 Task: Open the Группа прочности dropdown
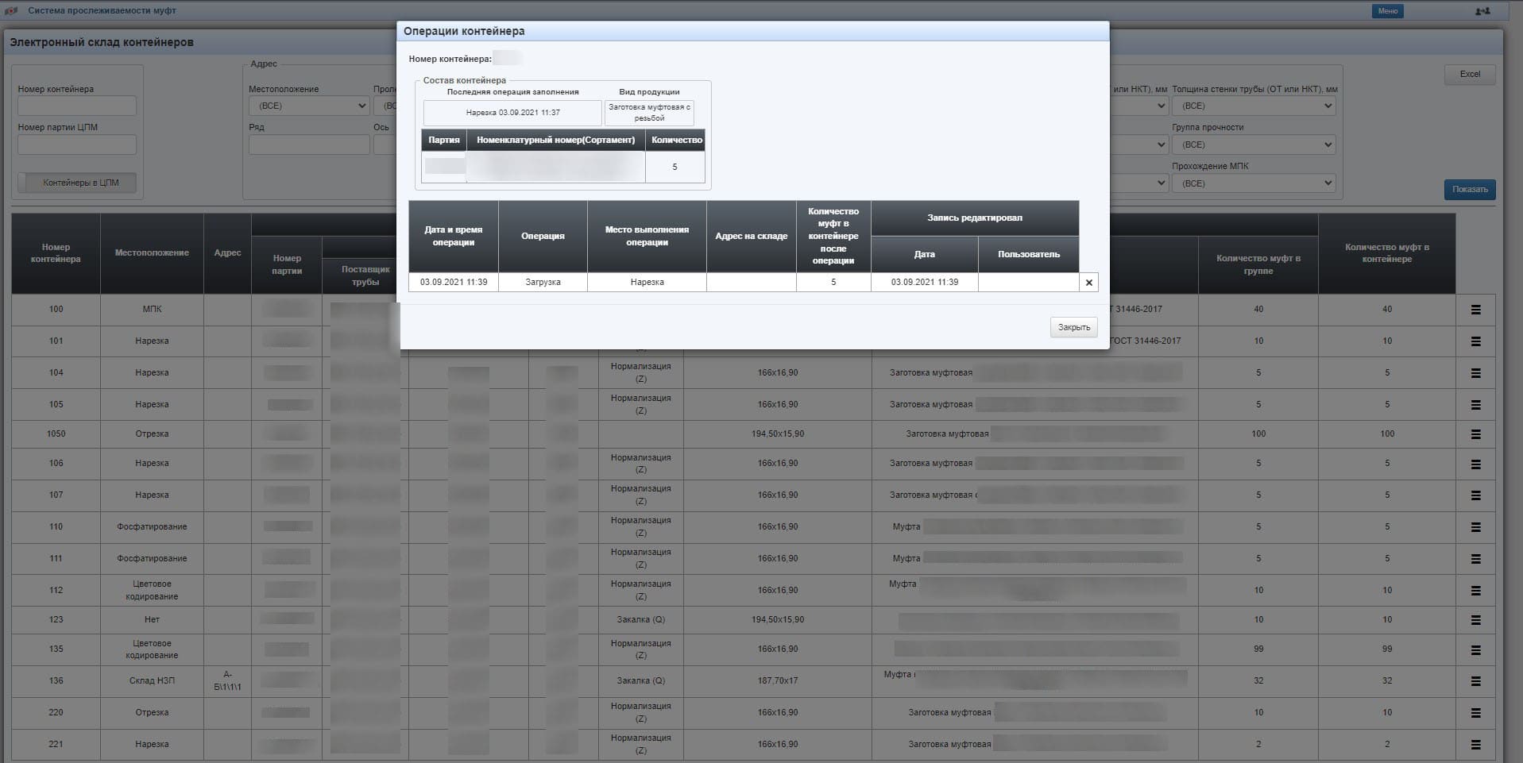(x=1254, y=145)
